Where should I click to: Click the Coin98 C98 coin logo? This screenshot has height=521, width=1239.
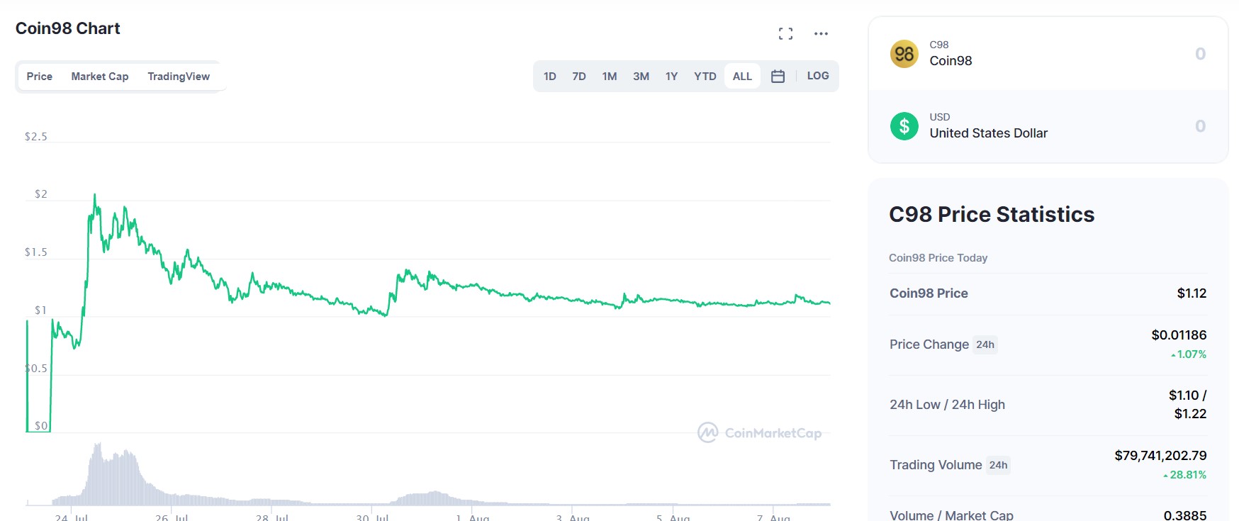pyautogui.click(x=903, y=53)
